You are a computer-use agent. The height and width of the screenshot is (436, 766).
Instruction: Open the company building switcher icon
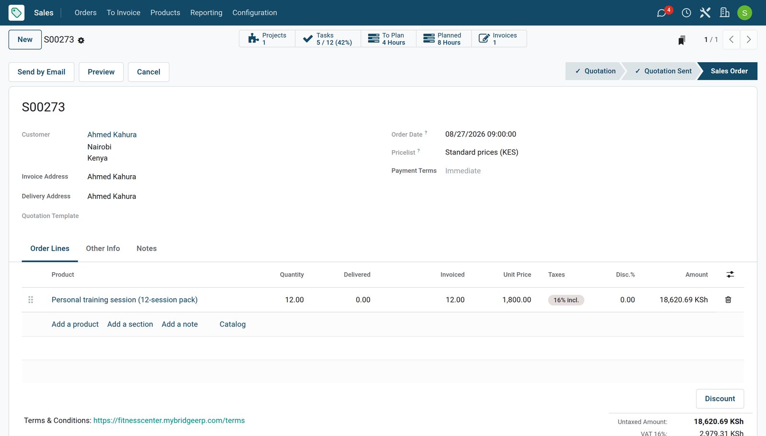725,12
